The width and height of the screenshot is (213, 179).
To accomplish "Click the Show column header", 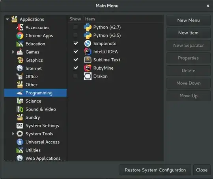I will point(75,19).
